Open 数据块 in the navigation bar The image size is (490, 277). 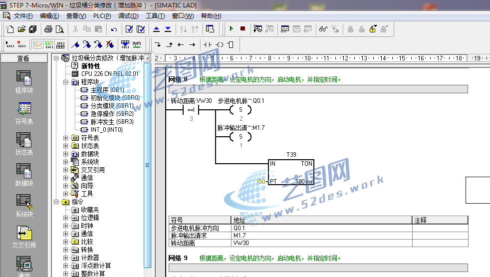coord(24,175)
